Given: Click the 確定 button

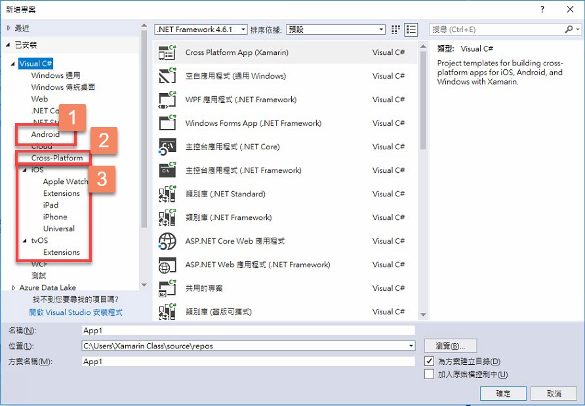Looking at the screenshot, I should pos(503,394).
